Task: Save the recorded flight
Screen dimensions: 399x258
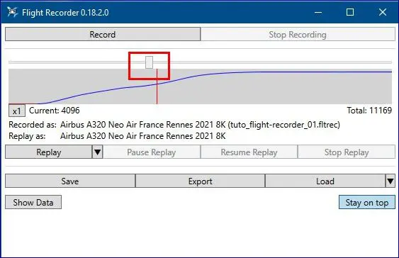Action: [x=70, y=181]
